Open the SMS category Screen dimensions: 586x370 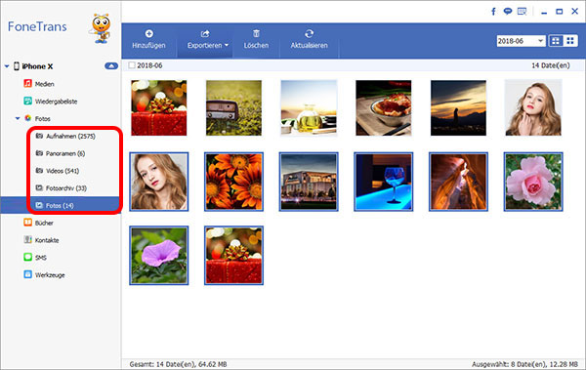pos(35,258)
